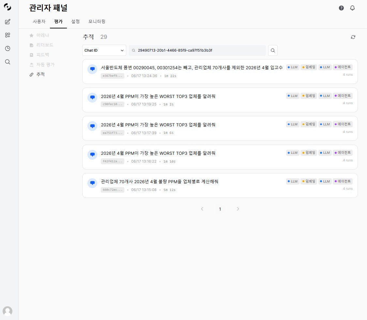Click 4 runs label on 서울반도체 trace
This screenshot has width=367, height=320.
click(348, 75)
